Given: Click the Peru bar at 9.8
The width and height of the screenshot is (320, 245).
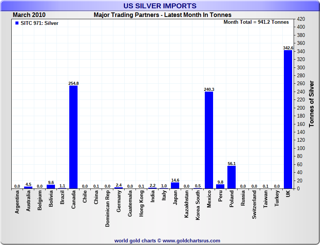Looking at the screenshot, I should 220,187.
